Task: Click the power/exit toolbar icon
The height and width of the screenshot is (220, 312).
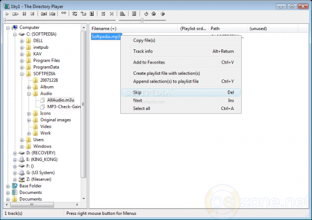Action: 146,14
